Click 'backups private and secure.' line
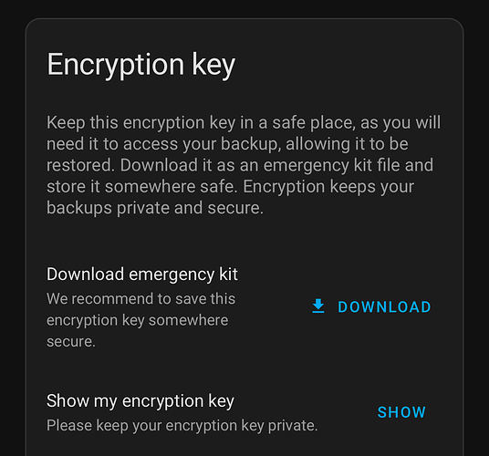 point(155,208)
